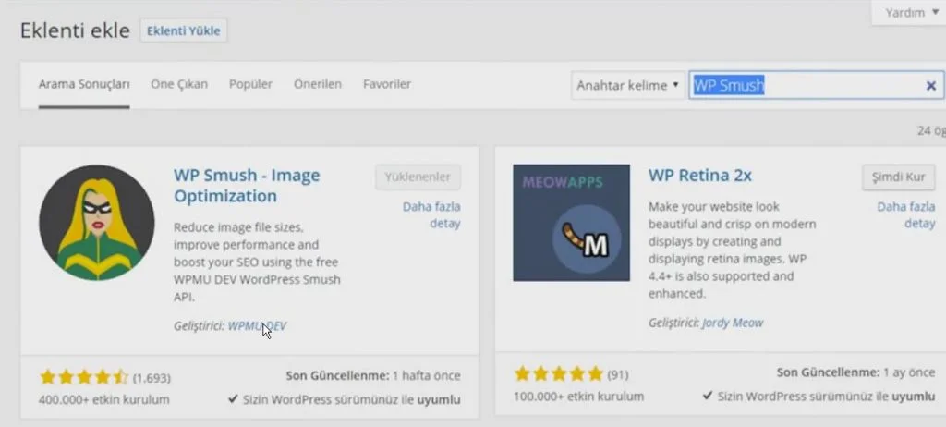The width and height of the screenshot is (946, 427).
Task: Clear the search field with the X icon
Action: 930,86
